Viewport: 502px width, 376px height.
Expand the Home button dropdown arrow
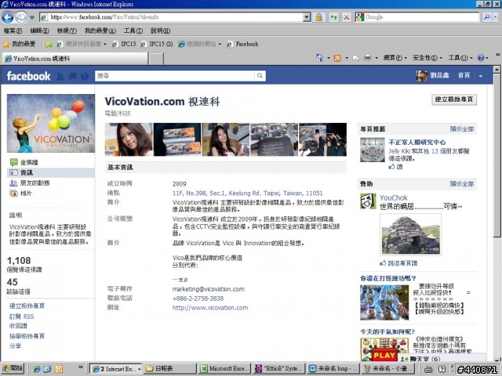(329, 58)
